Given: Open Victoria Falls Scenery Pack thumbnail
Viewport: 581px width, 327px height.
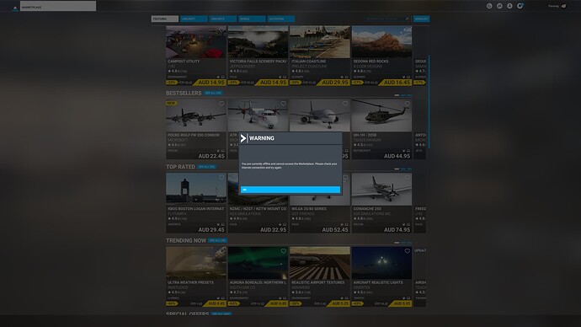Looking at the screenshot, I should tap(258, 42).
